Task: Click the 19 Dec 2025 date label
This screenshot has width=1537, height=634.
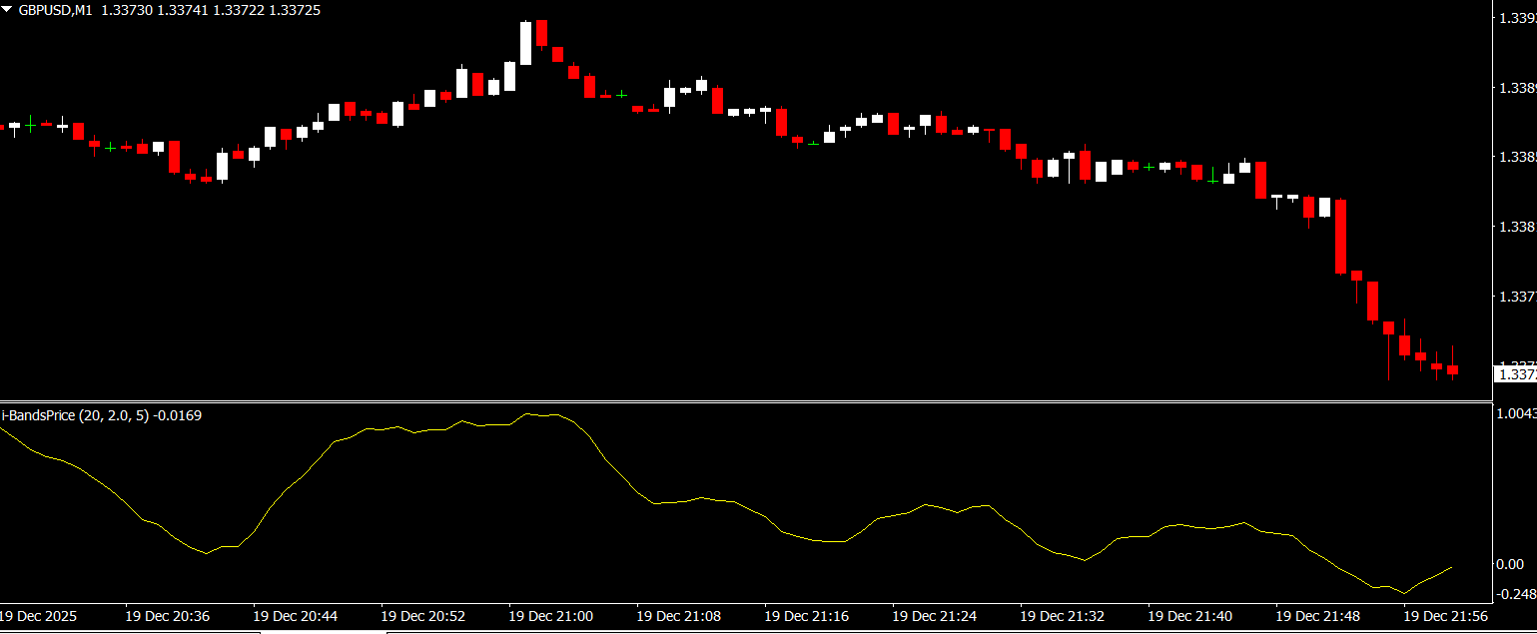Action: 38,616
